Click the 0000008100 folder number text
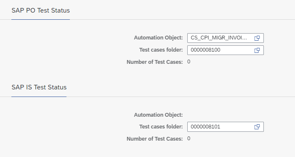The image size is (295, 157). point(205,50)
